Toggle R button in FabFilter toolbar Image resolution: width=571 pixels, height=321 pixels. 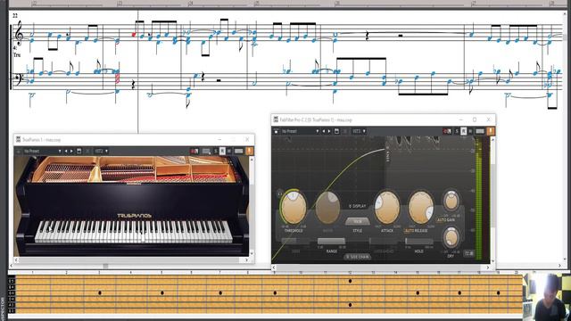(x=464, y=131)
